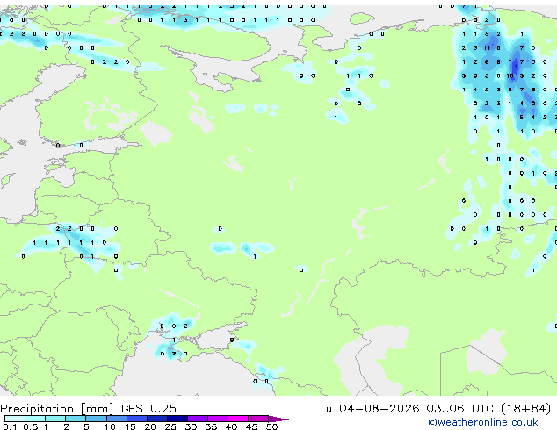Click the 'Precipitation [mm]' title text
Image resolution: width=557 pixels, height=430 pixels.
coord(56,409)
